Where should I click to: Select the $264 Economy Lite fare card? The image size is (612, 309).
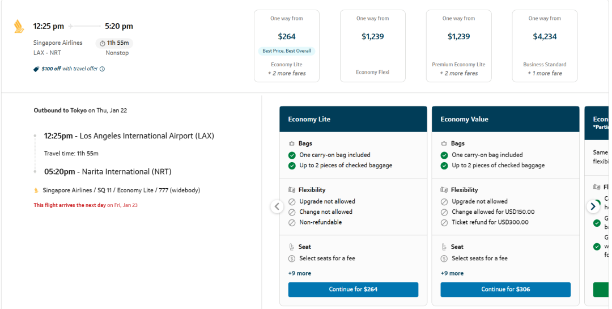pos(287,46)
